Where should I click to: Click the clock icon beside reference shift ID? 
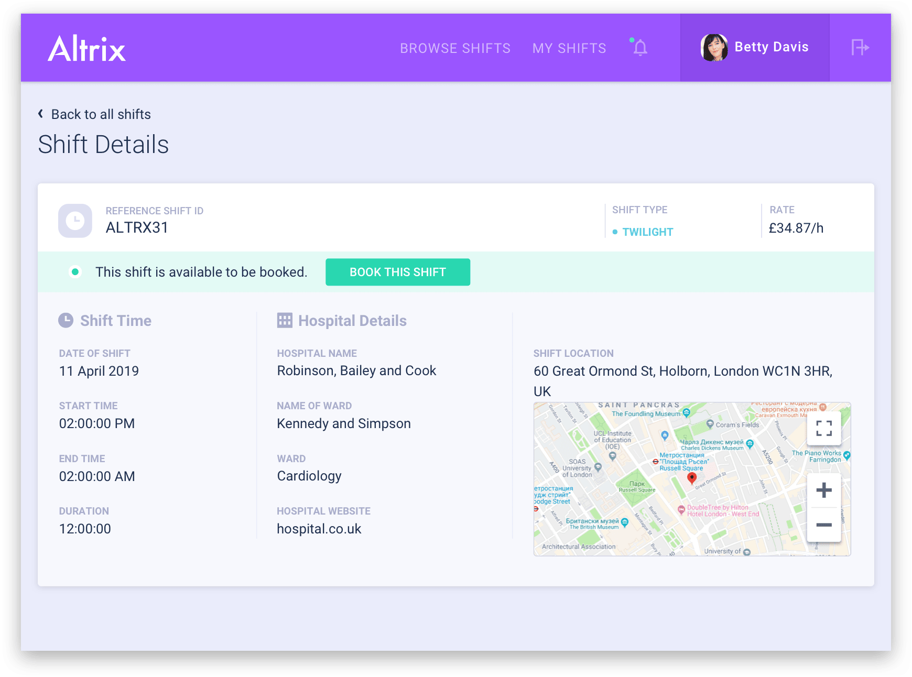(x=75, y=221)
